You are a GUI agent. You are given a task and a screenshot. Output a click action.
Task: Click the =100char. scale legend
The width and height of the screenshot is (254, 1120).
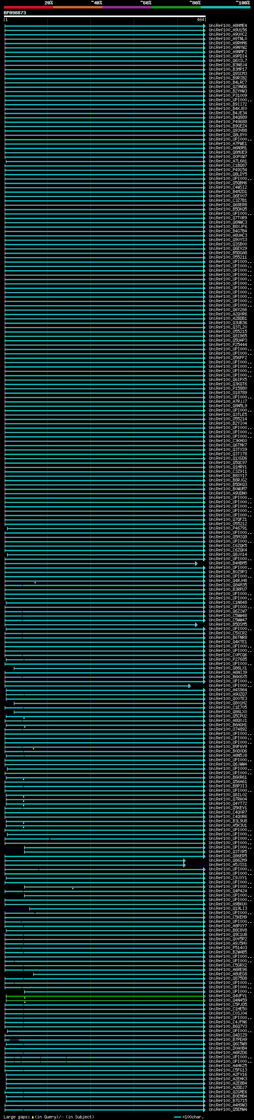pos(189,1117)
